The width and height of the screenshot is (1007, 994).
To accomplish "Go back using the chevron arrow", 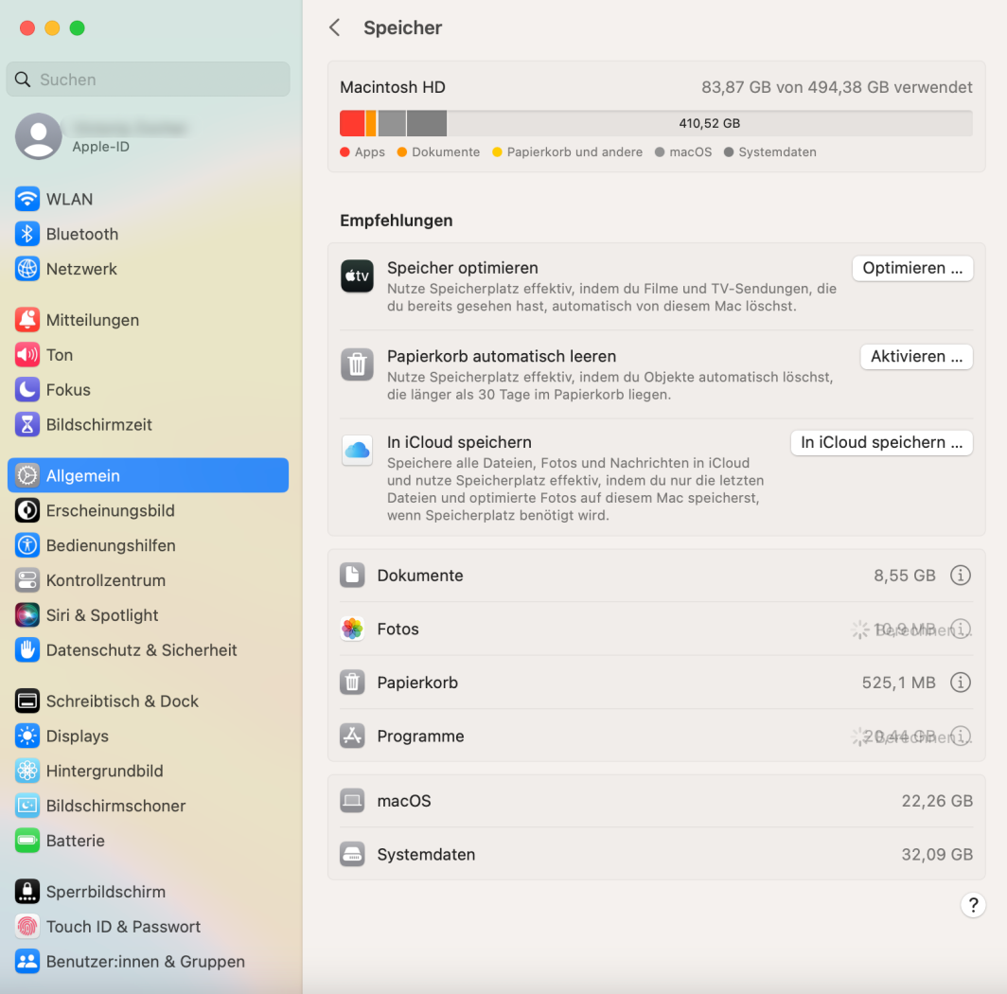I will pos(334,28).
